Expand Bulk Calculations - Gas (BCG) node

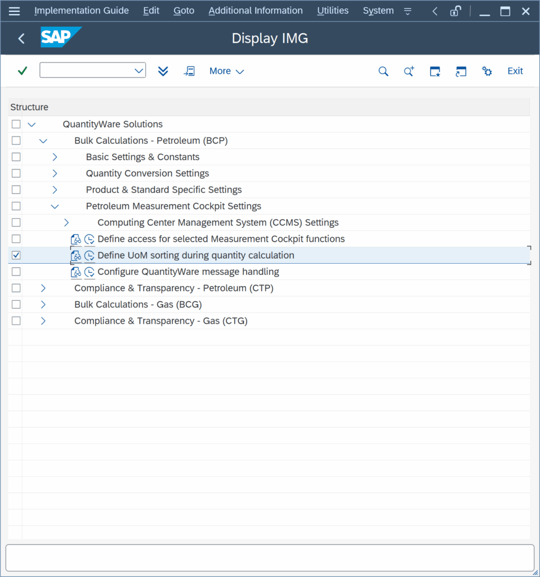click(x=43, y=305)
